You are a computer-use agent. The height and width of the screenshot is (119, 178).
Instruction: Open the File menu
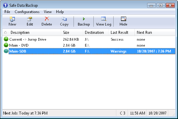pos(7,12)
